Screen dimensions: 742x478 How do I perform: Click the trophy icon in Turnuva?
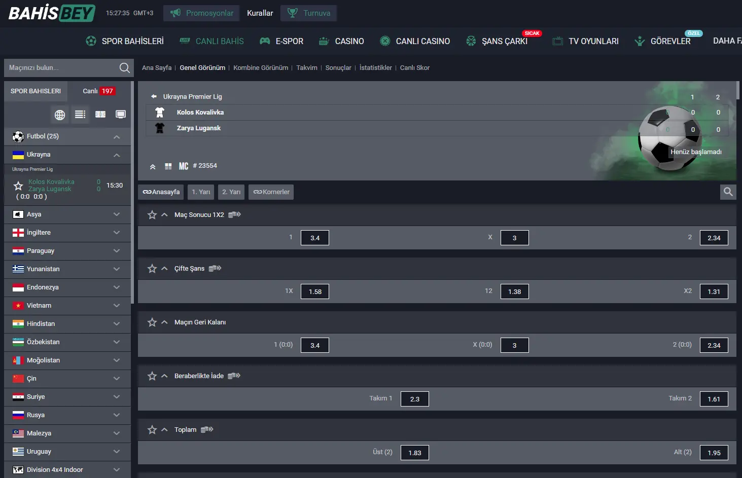[293, 13]
